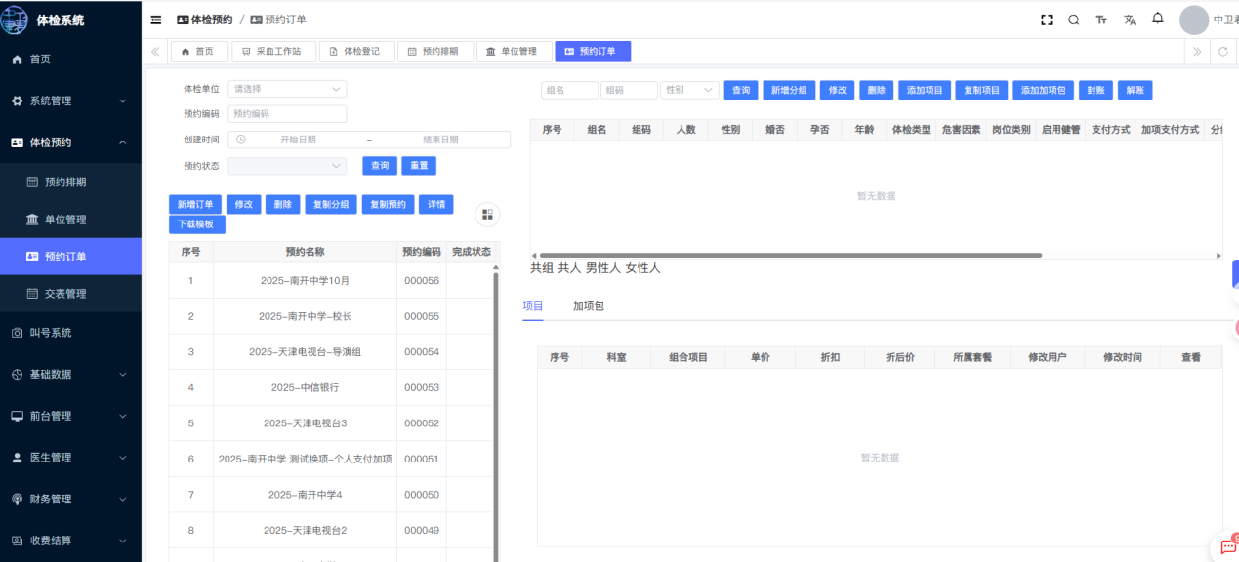The height and width of the screenshot is (562, 1239).
Task: Switch to the 采血工作站 tab
Action: click(273, 52)
